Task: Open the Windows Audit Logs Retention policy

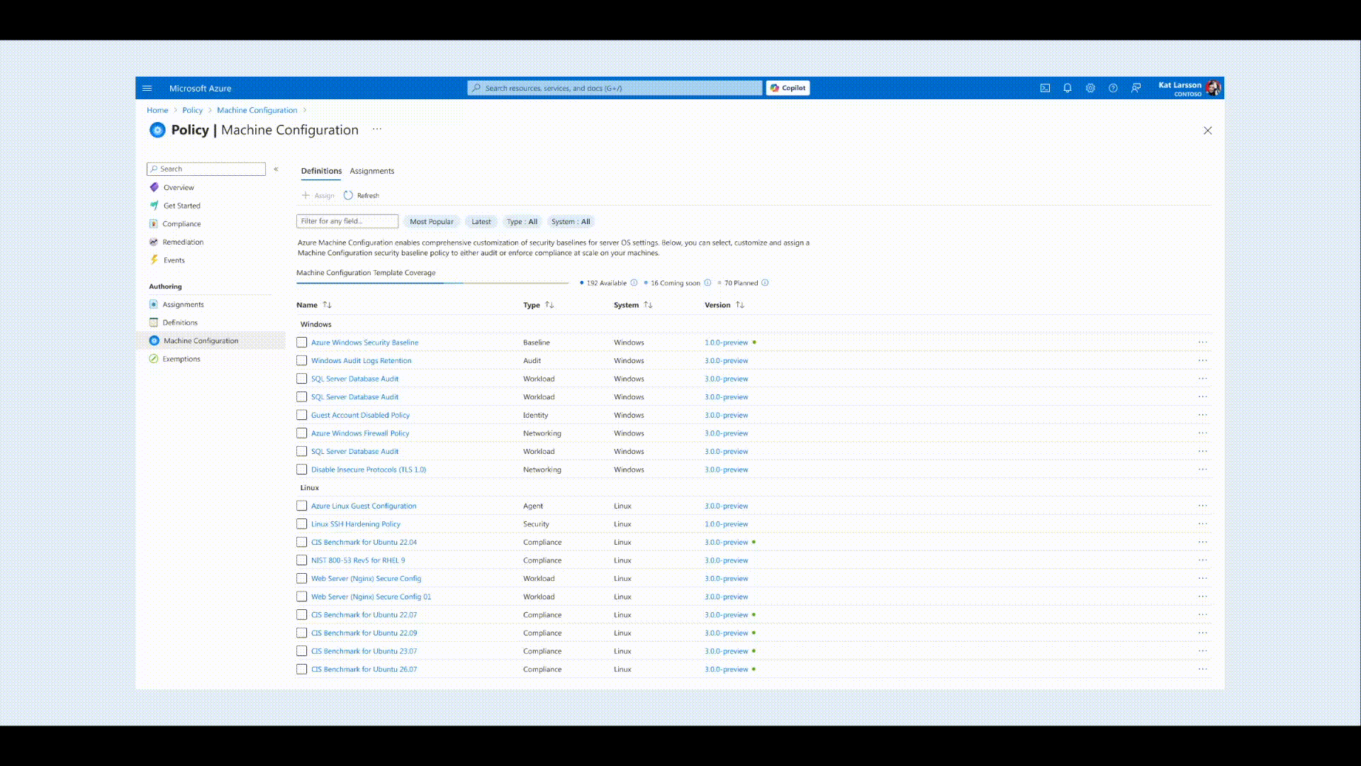Action: (362, 360)
